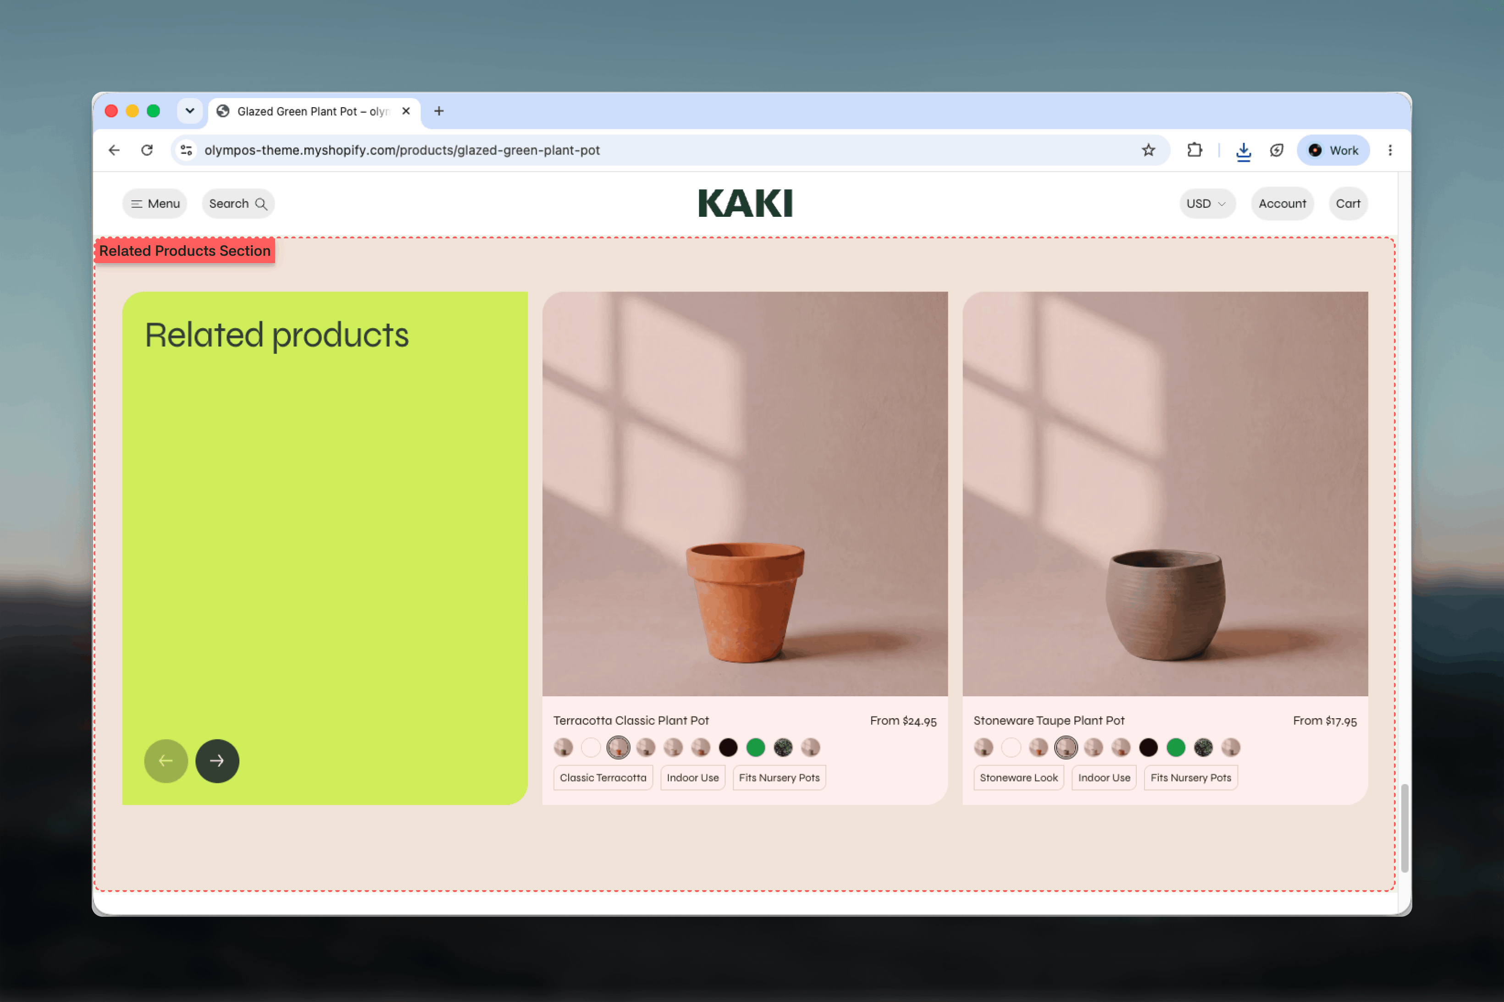
Task: Click Indoor Use tag on Stoneware pot
Action: tap(1104, 778)
